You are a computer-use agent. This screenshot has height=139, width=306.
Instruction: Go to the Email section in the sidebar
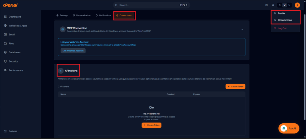[9, 35]
